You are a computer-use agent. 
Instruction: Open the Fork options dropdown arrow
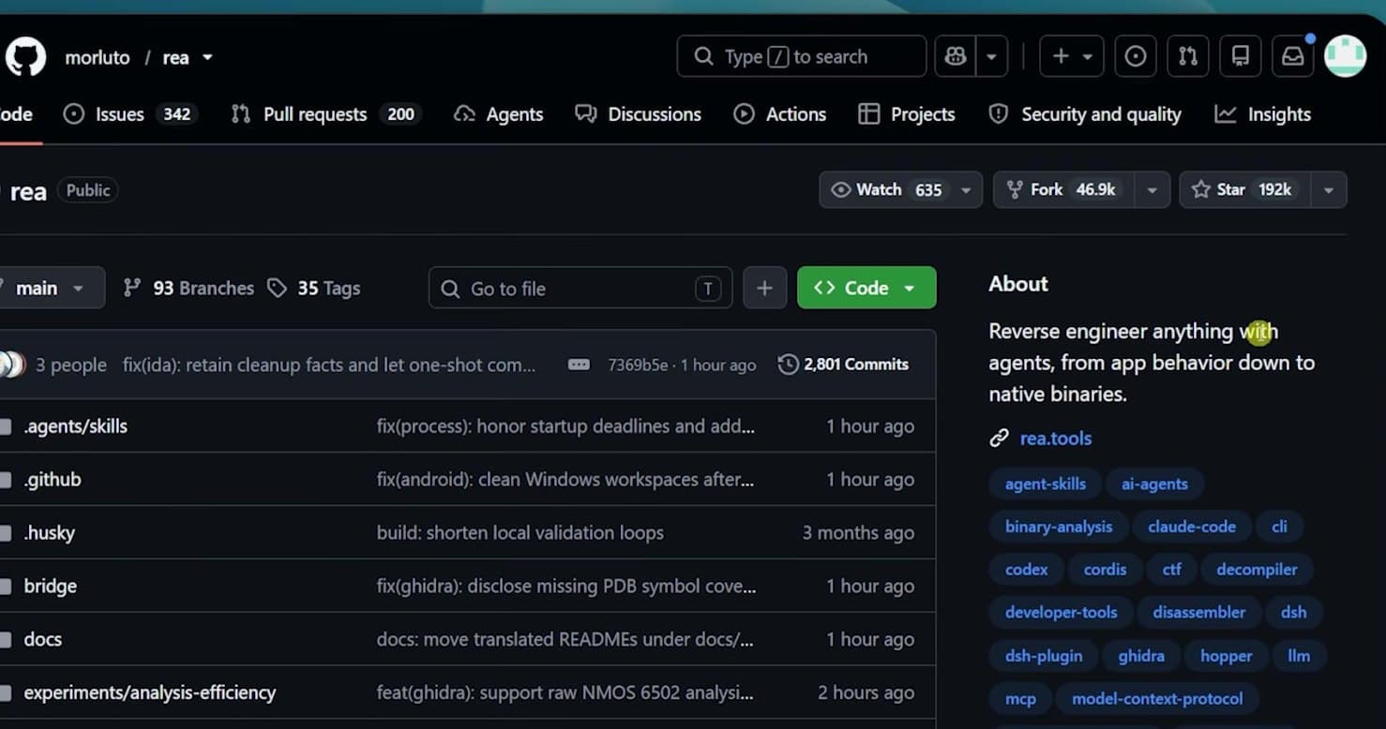[1152, 190]
